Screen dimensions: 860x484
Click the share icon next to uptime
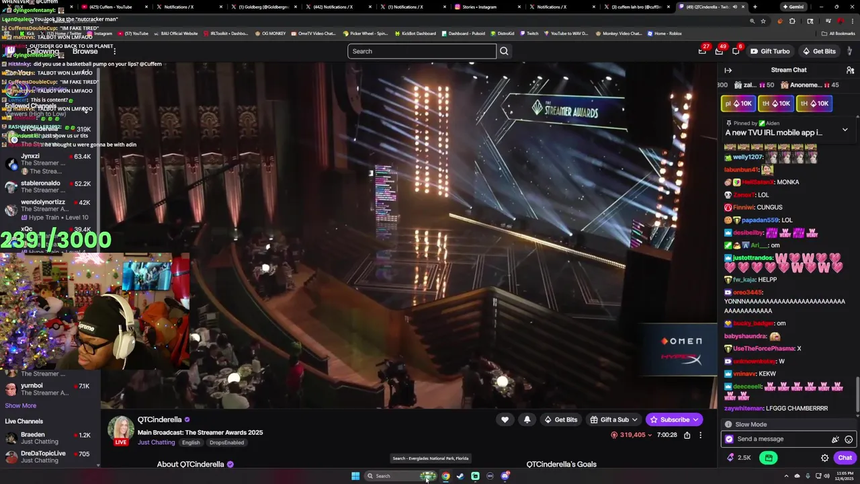pos(687,435)
